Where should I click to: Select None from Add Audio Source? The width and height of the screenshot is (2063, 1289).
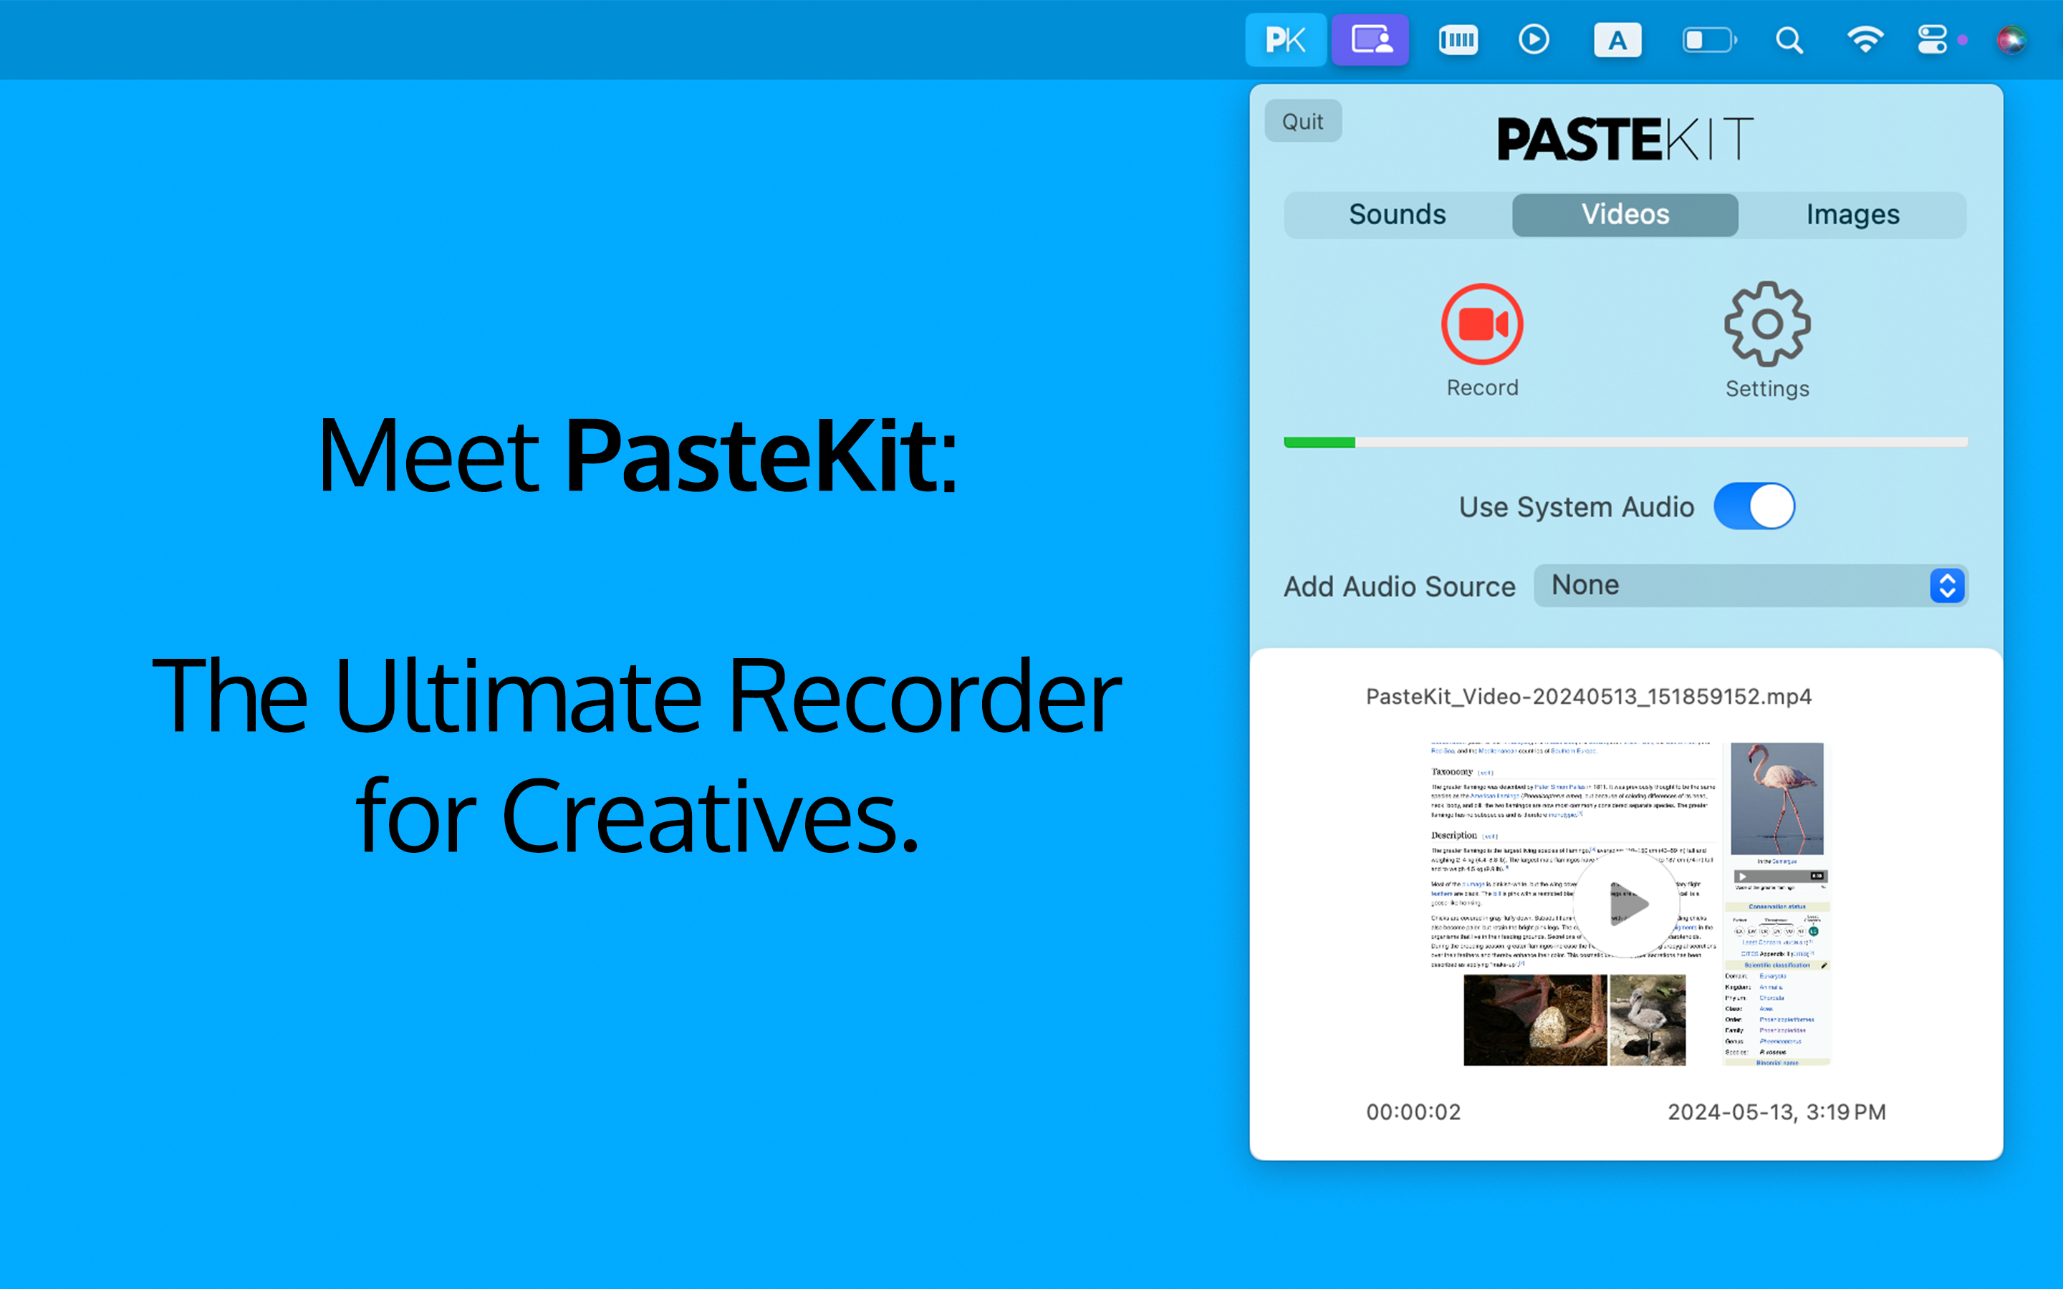click(1746, 584)
